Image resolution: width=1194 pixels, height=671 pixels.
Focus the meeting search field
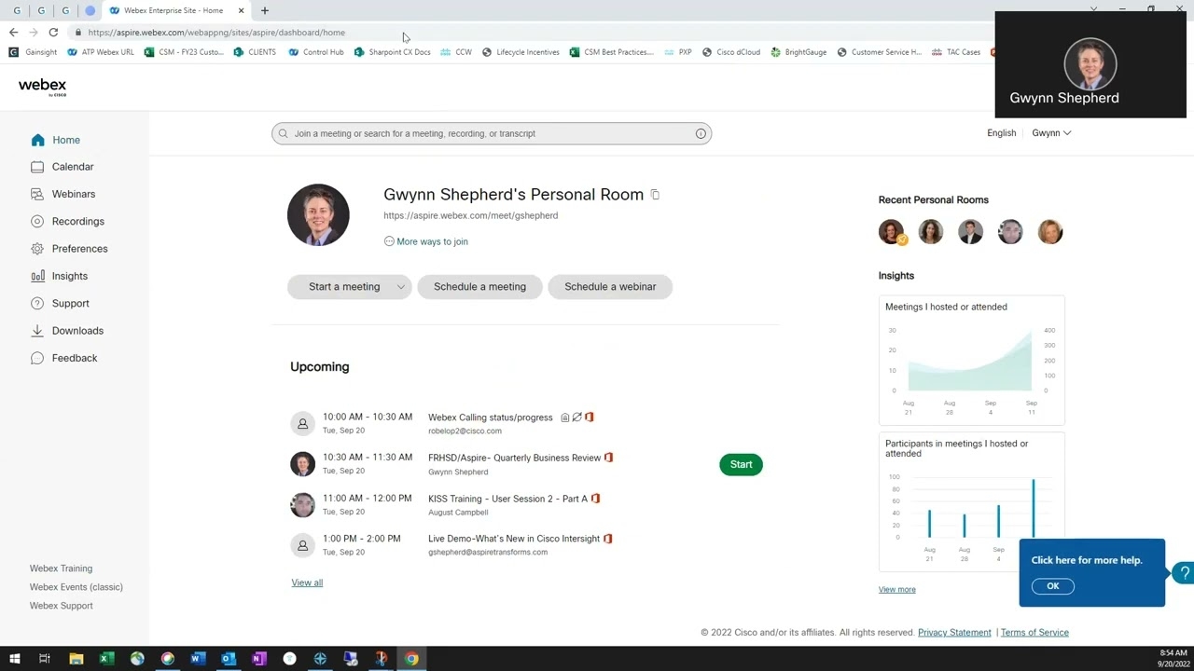(485, 133)
